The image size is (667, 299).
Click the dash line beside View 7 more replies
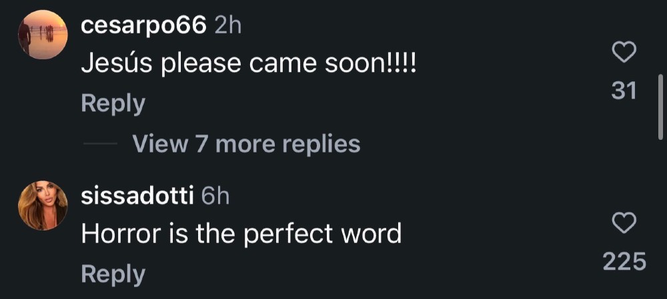coord(100,144)
